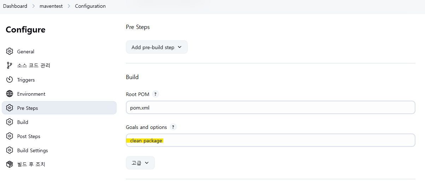Click the Post Steps gear icon
Screen dimensions: 425x184
(x=10, y=136)
